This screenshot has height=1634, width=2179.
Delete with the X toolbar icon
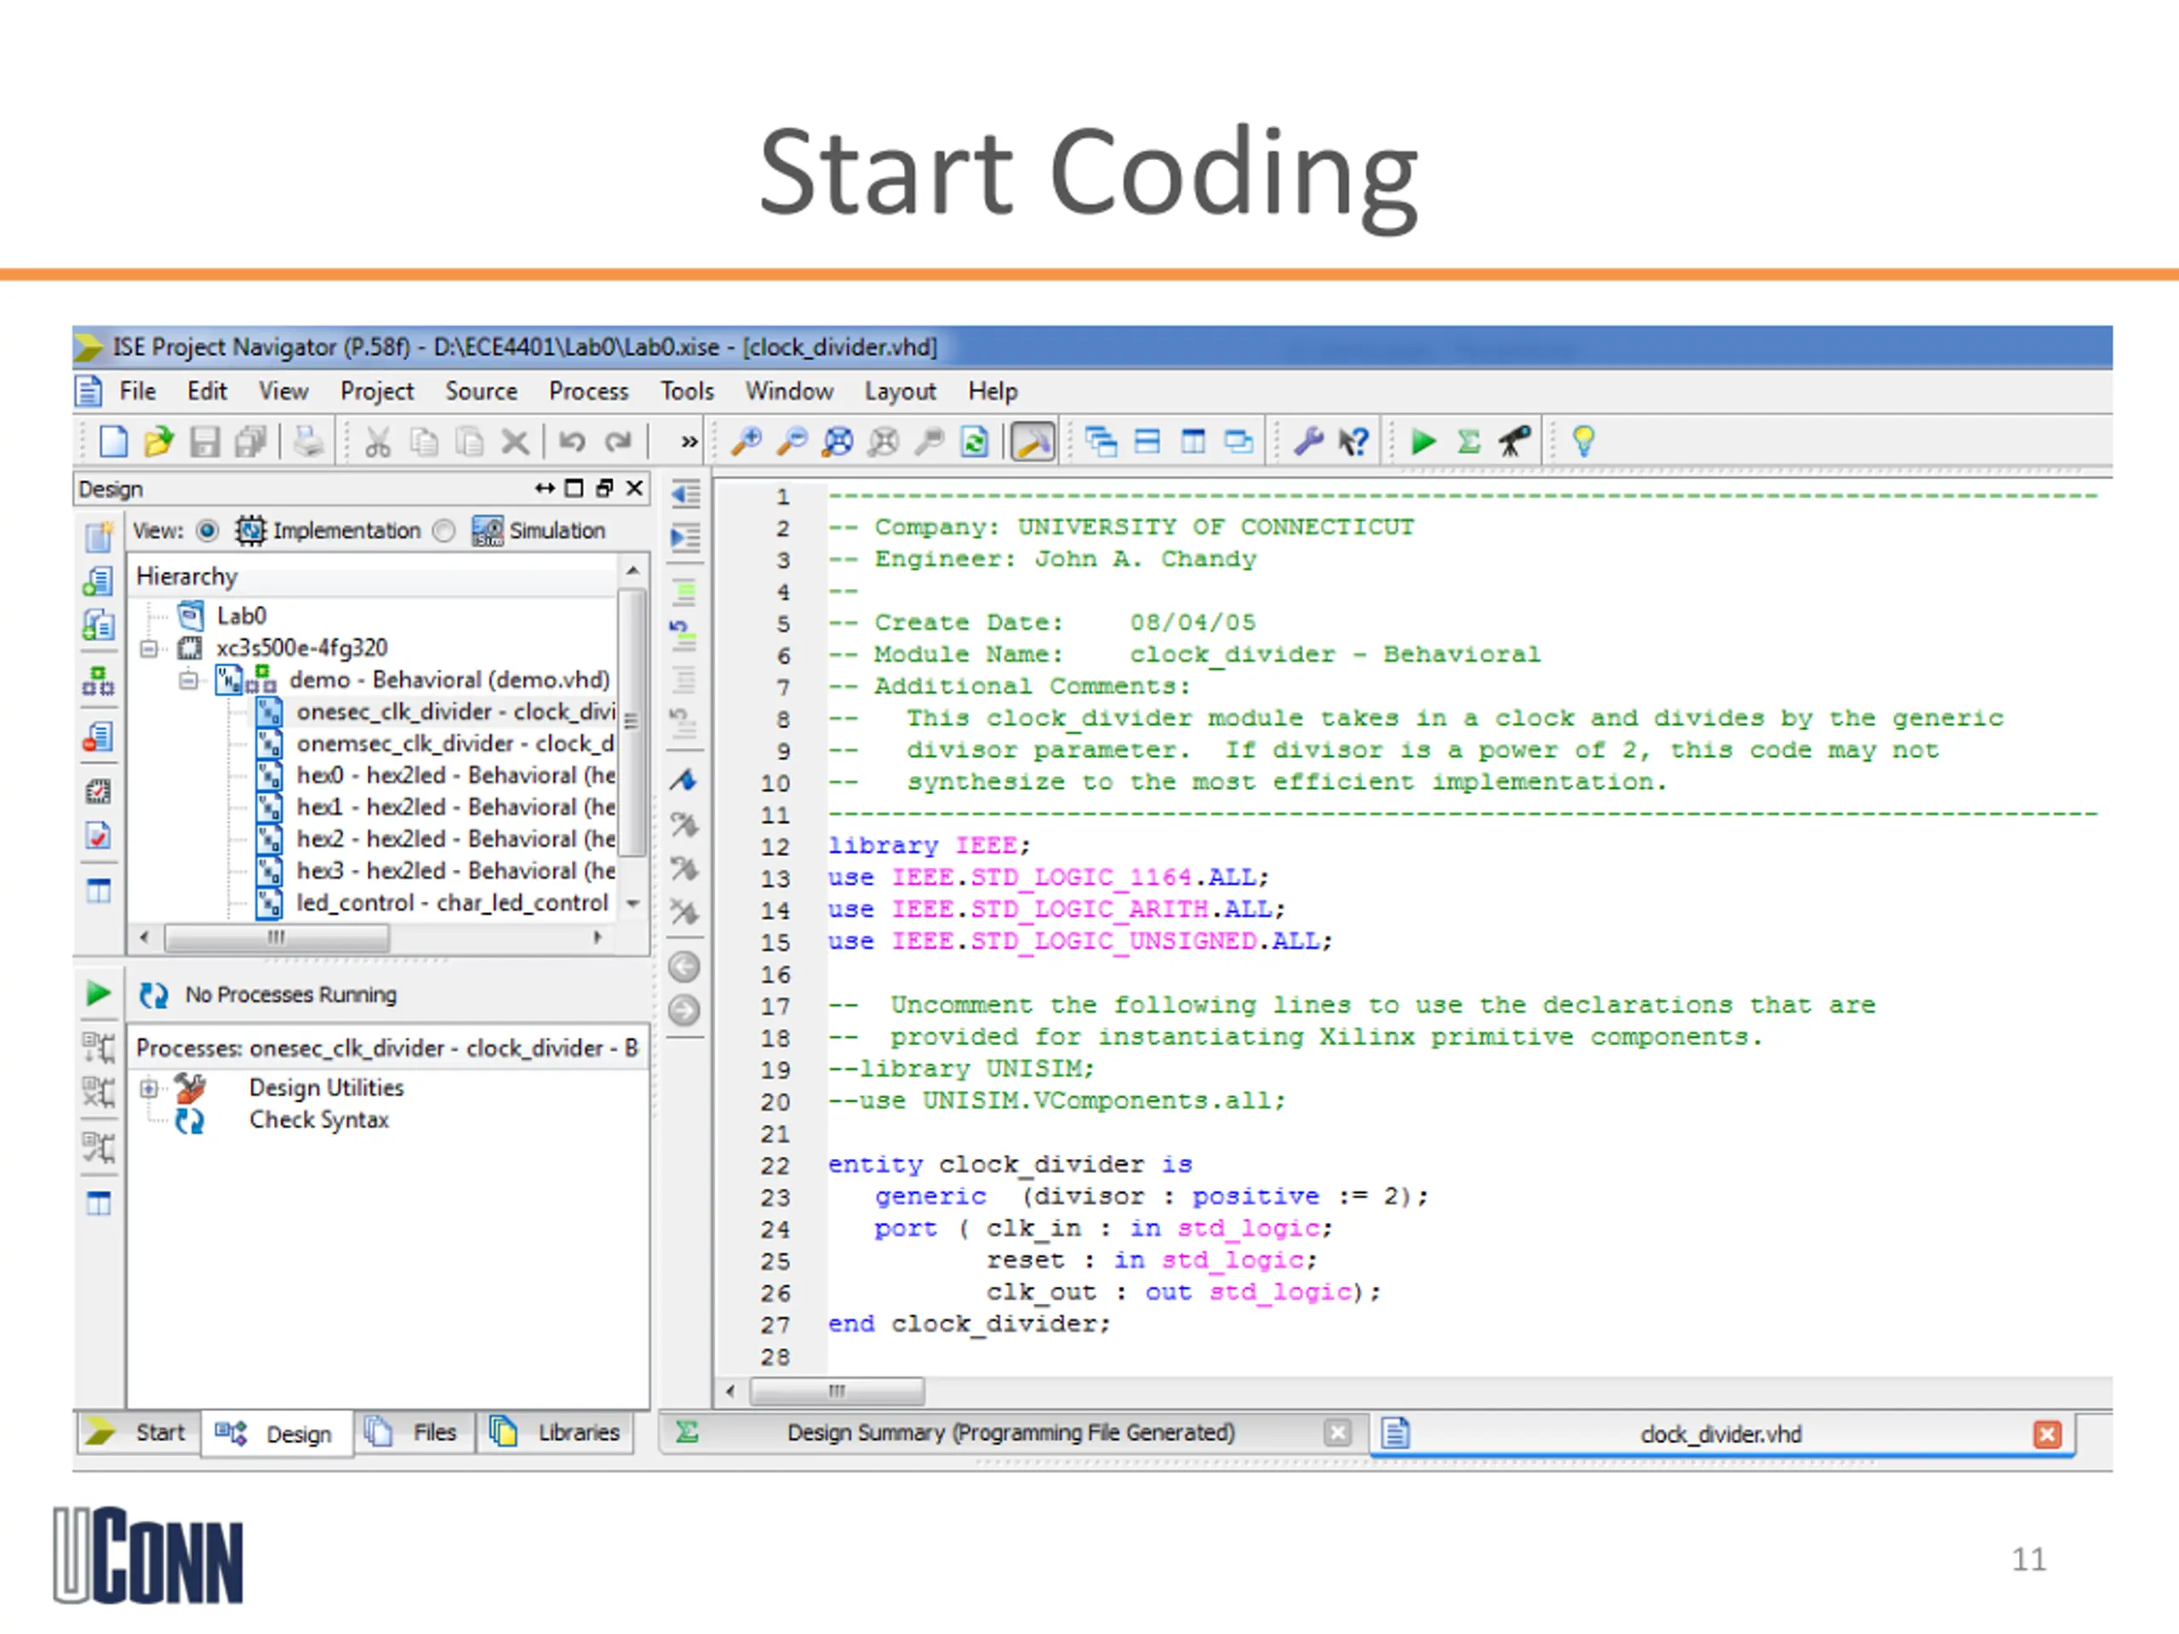click(x=515, y=441)
